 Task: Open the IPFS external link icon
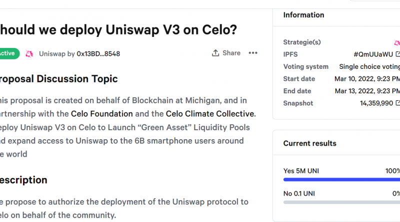click(x=398, y=54)
